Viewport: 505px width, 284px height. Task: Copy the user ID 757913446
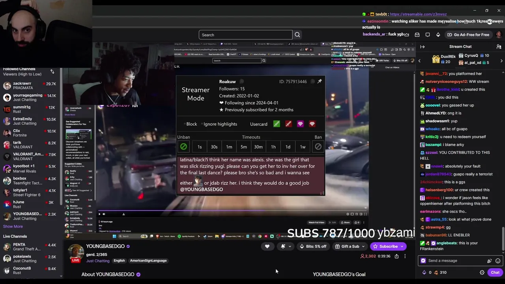pos(312,82)
